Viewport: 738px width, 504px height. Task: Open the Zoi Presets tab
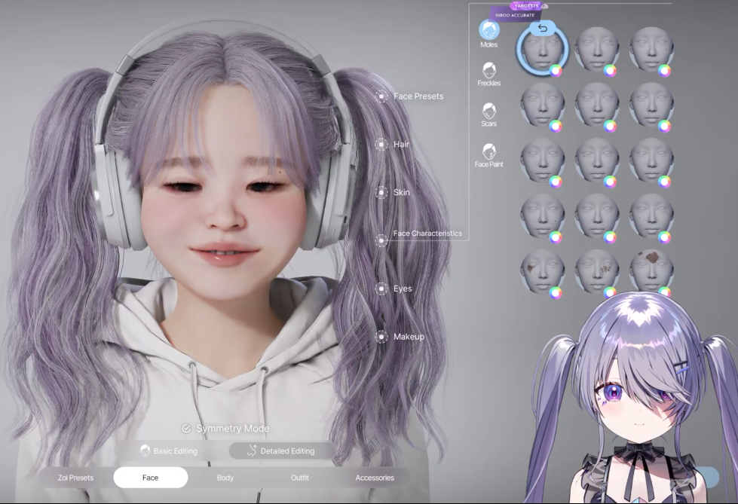point(75,478)
